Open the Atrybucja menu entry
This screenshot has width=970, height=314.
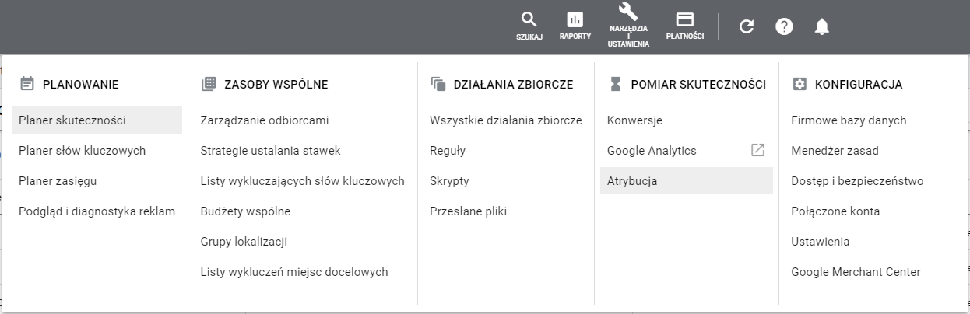632,181
